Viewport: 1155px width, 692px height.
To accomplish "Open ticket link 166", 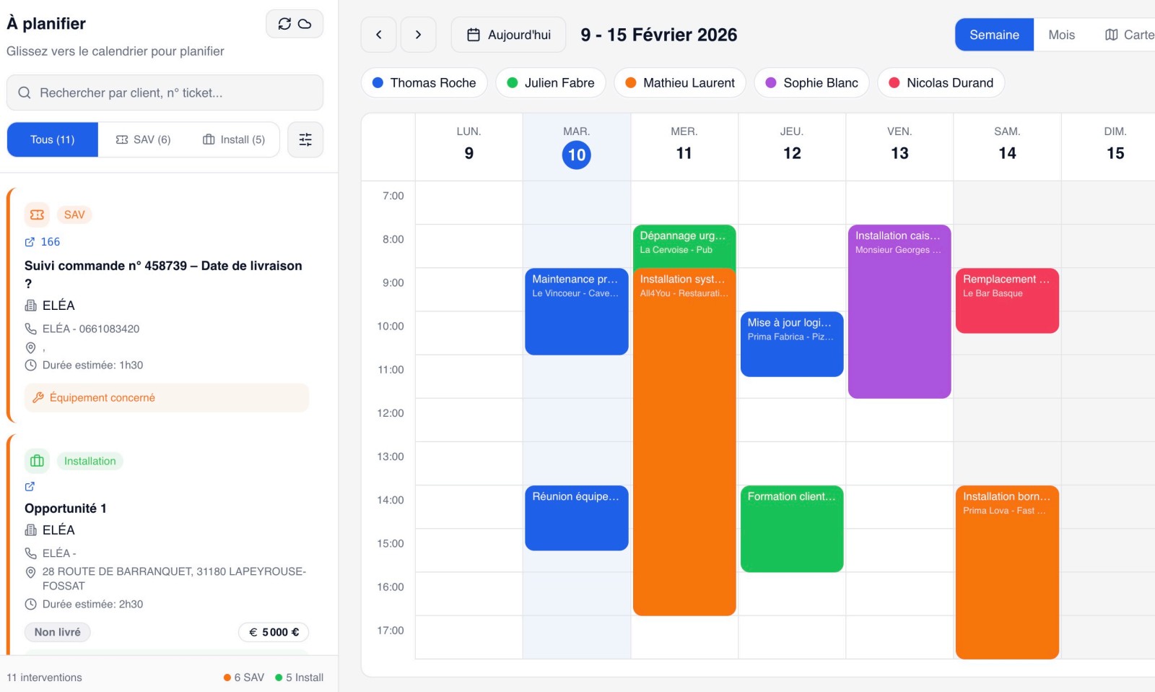I will pos(50,242).
